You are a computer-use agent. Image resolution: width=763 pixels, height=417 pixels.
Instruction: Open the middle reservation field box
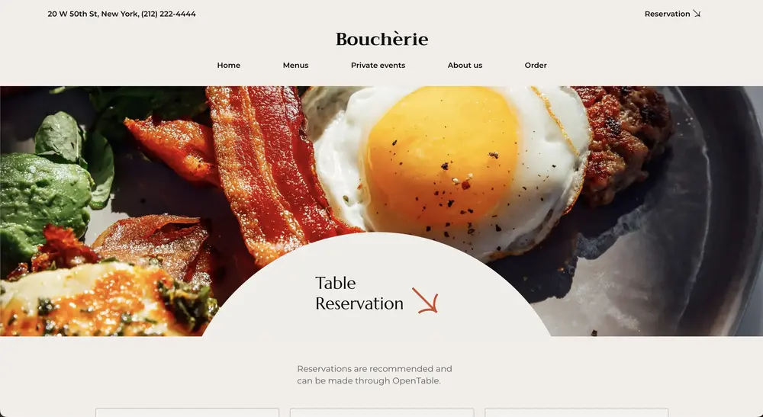click(x=382, y=412)
